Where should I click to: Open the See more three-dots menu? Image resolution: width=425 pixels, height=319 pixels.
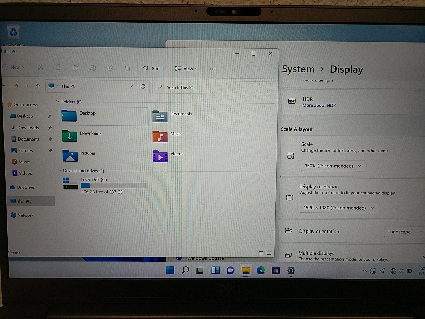click(212, 69)
